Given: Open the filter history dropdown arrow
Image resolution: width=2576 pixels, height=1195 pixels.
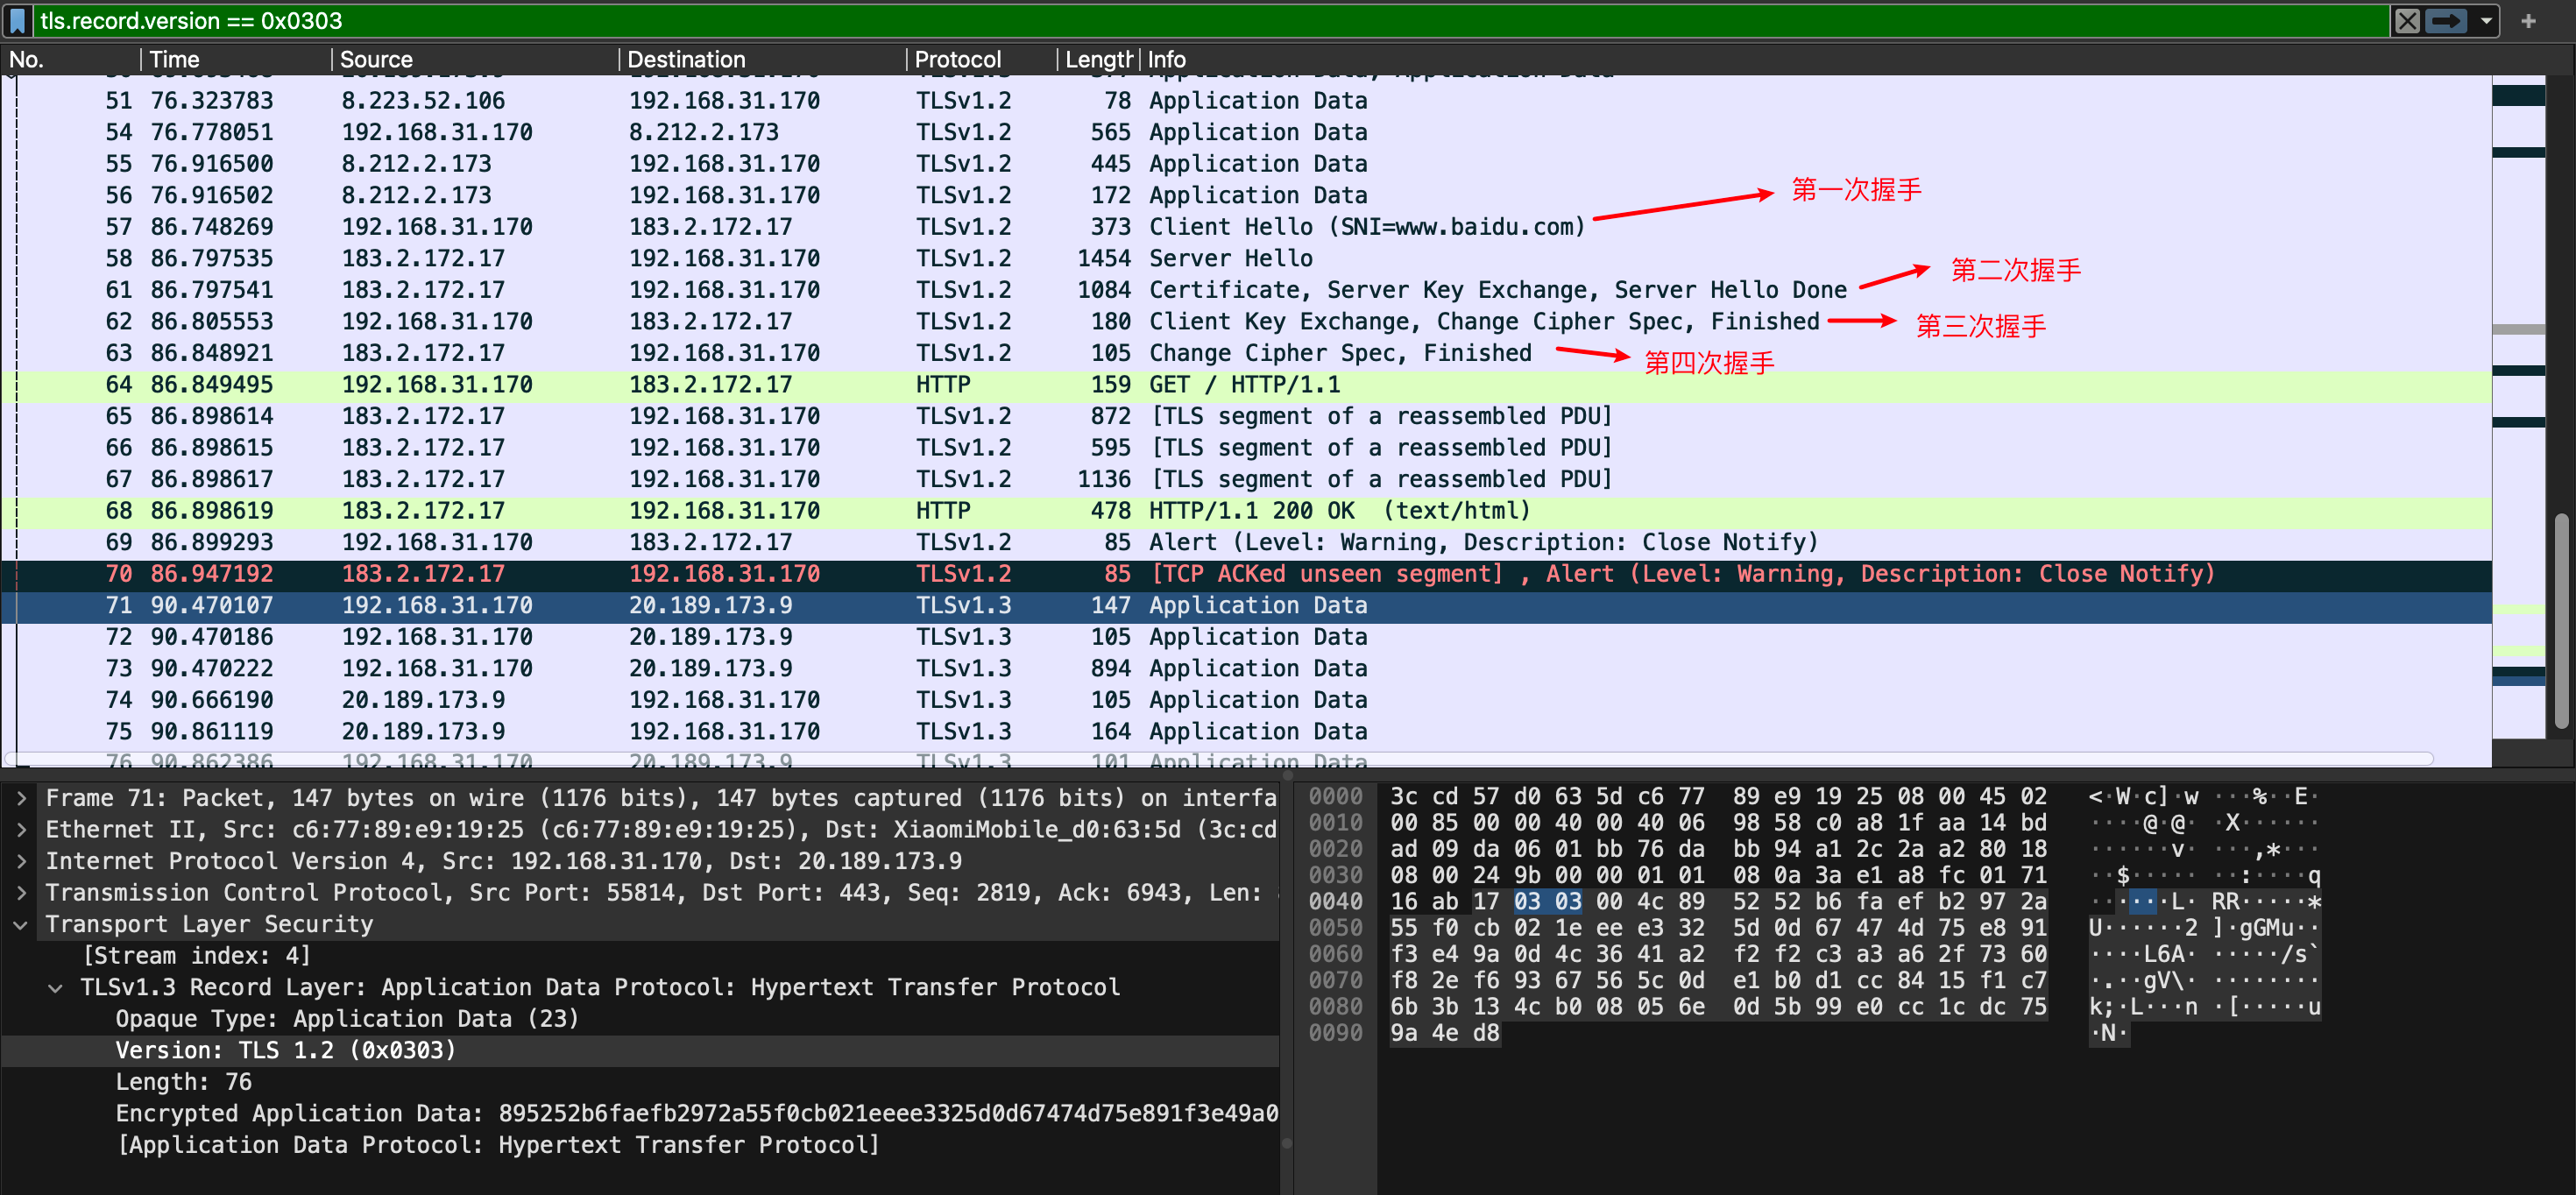Looking at the screenshot, I should 2486,20.
